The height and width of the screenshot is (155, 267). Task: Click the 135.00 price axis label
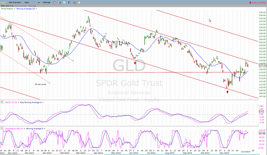pyautogui.click(x=263, y=12)
